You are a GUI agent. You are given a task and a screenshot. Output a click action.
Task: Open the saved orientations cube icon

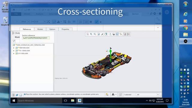tap(106, 34)
